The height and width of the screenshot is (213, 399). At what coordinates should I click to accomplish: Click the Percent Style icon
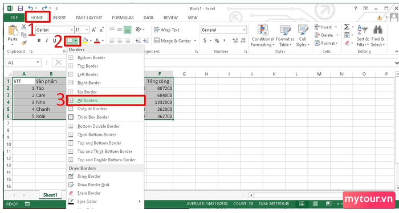click(217, 40)
